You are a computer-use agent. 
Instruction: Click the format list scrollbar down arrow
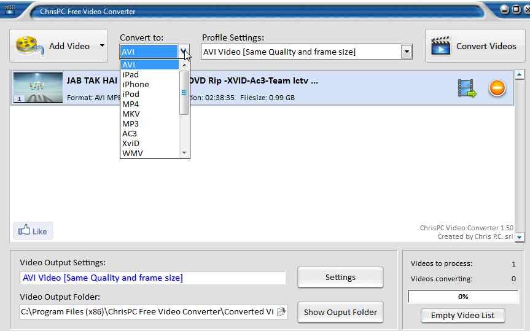point(184,153)
